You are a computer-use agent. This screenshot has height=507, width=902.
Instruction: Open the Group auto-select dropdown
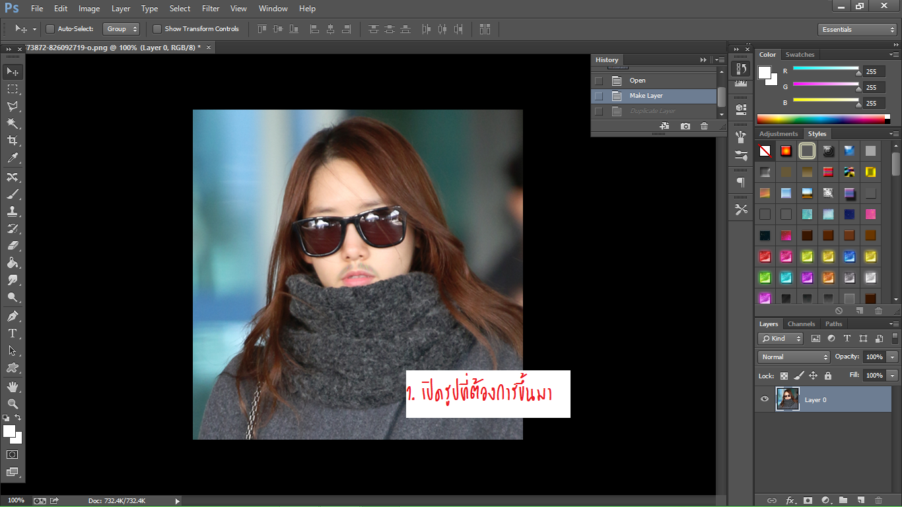pyautogui.click(x=122, y=29)
